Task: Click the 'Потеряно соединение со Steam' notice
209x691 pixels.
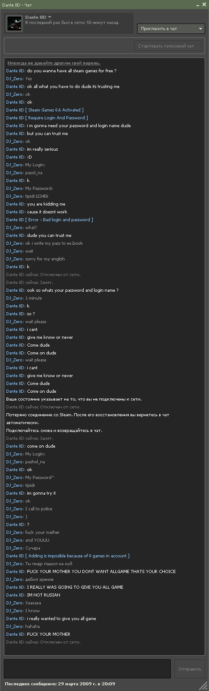Action: click(x=88, y=419)
